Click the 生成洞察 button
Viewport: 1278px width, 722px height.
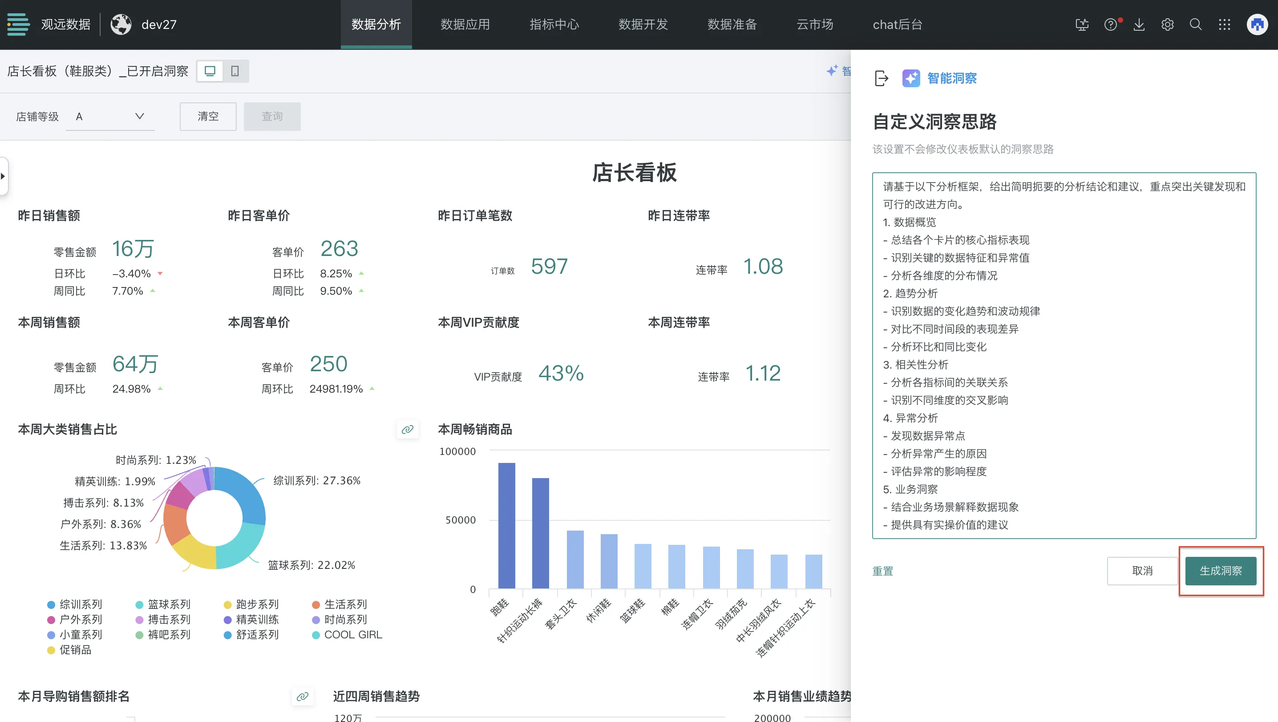tap(1221, 571)
